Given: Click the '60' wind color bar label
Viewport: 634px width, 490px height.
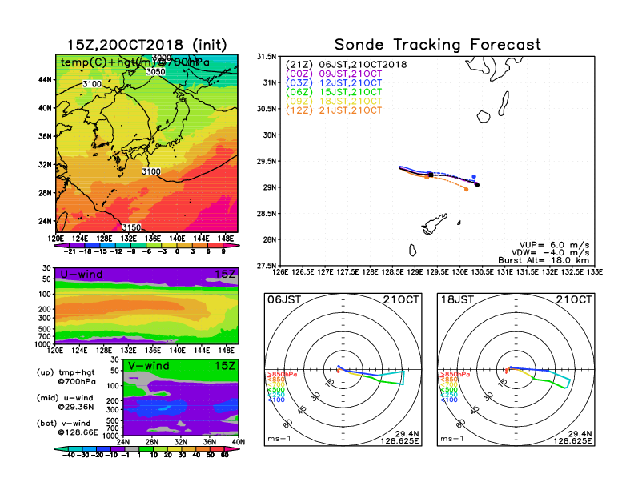Looking at the screenshot, I should 225,456.
